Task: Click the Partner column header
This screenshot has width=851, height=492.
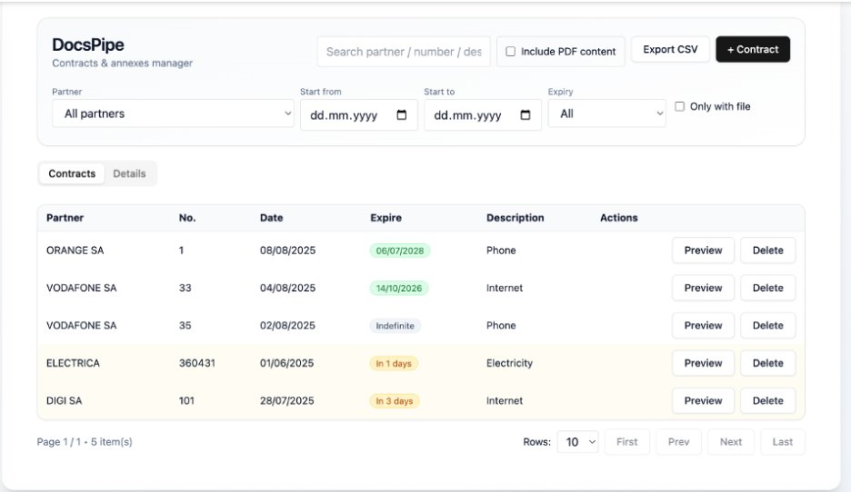Action: pos(65,218)
